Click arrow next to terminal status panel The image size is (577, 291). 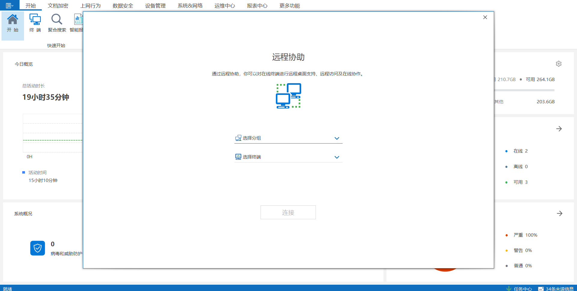point(559,129)
